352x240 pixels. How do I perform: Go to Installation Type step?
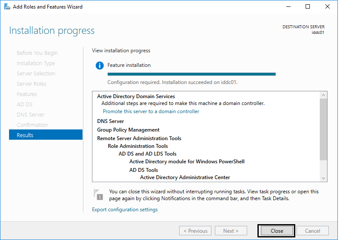tap(36, 63)
